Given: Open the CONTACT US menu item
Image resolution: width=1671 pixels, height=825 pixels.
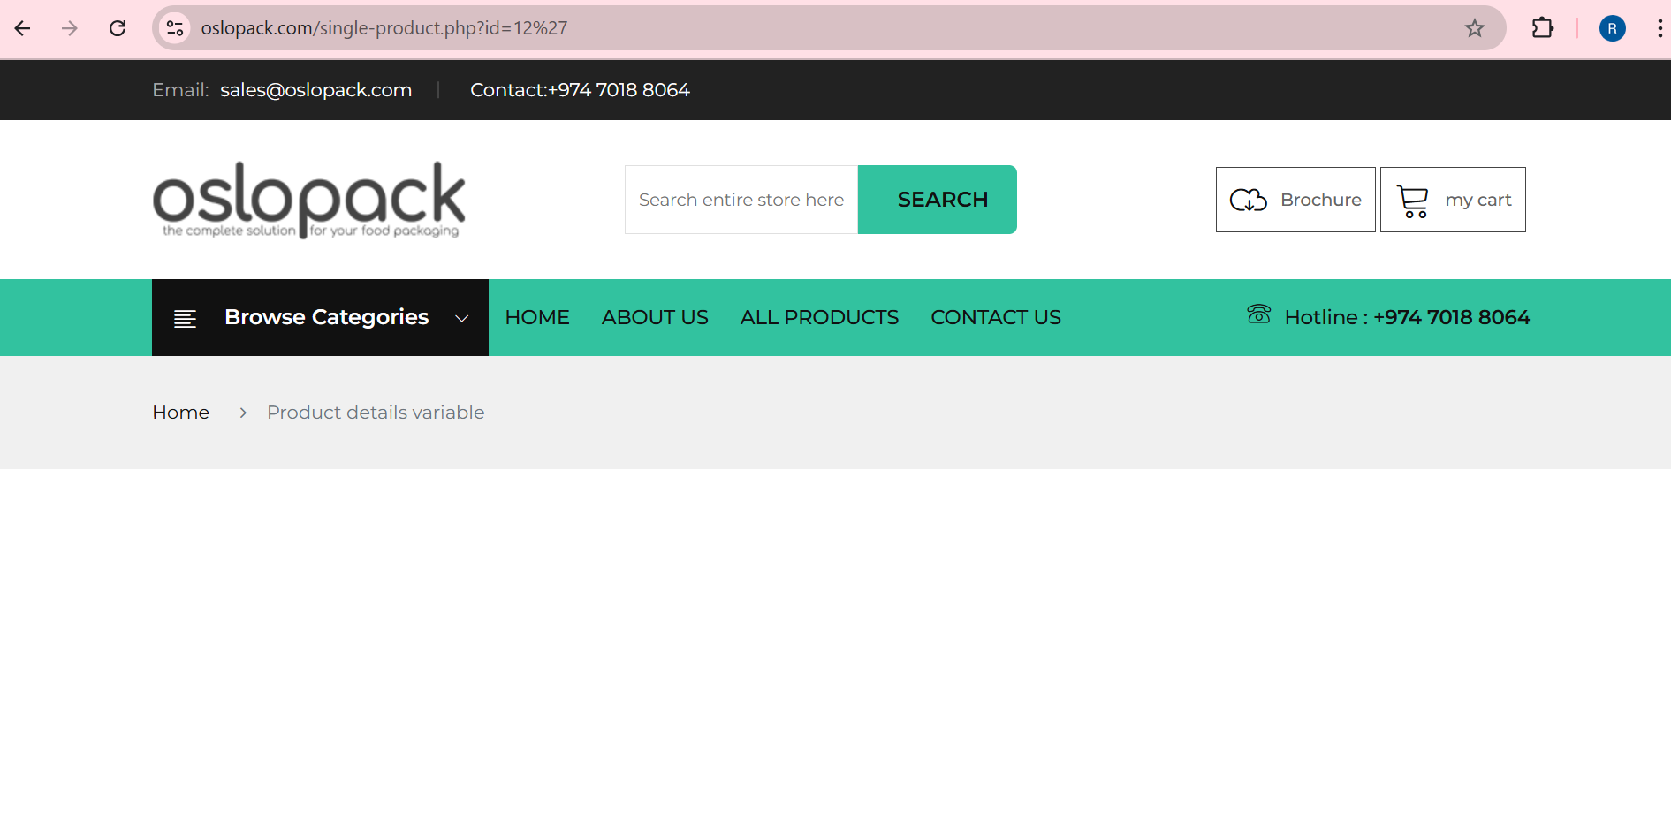Looking at the screenshot, I should [x=995, y=317].
